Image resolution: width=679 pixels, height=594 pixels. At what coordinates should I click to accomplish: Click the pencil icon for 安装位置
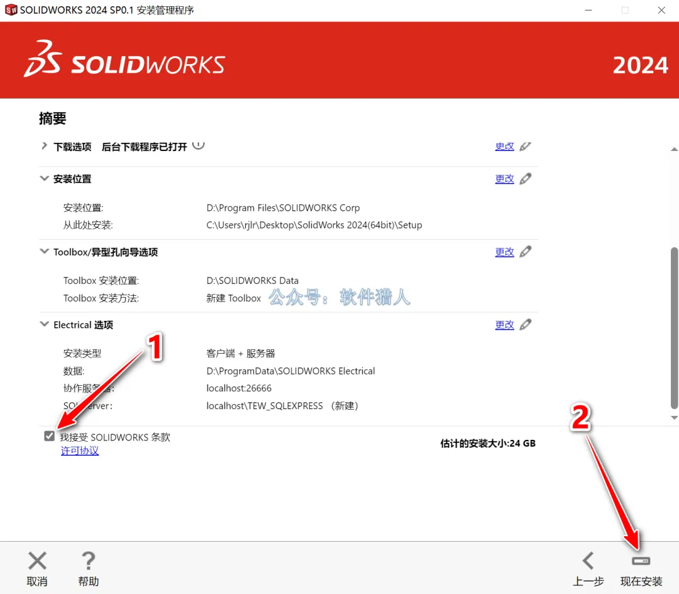coord(525,179)
